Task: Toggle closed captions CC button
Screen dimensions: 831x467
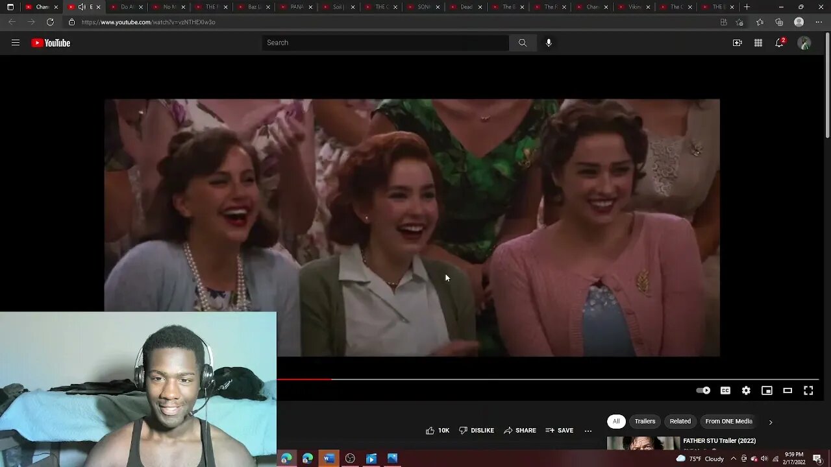Action: (725, 390)
